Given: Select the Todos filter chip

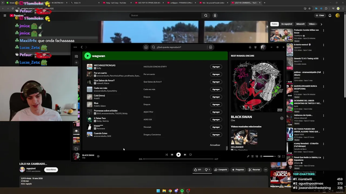Looking at the screenshot, I should point(274,24).
